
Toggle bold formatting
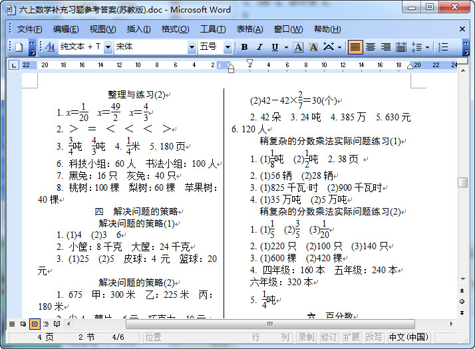pos(244,47)
